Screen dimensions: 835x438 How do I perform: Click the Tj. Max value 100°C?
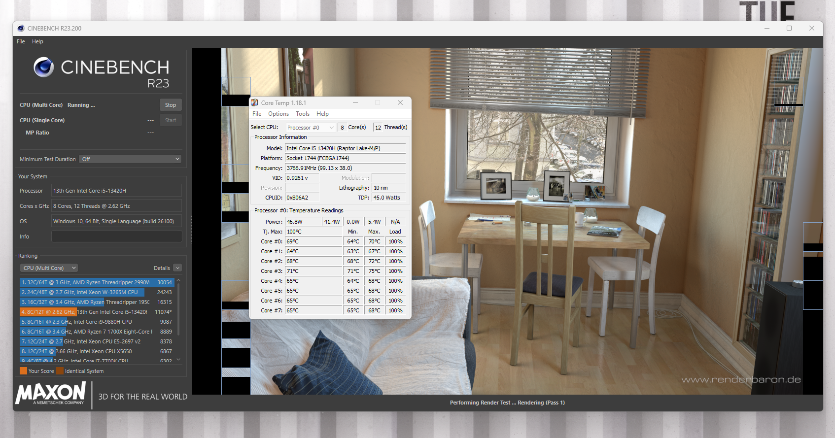[313, 232]
